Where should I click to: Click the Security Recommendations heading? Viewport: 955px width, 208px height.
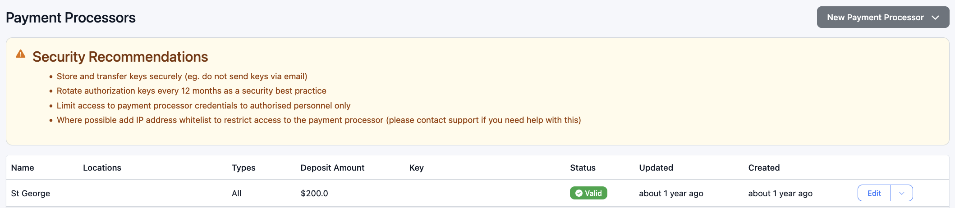(x=120, y=57)
